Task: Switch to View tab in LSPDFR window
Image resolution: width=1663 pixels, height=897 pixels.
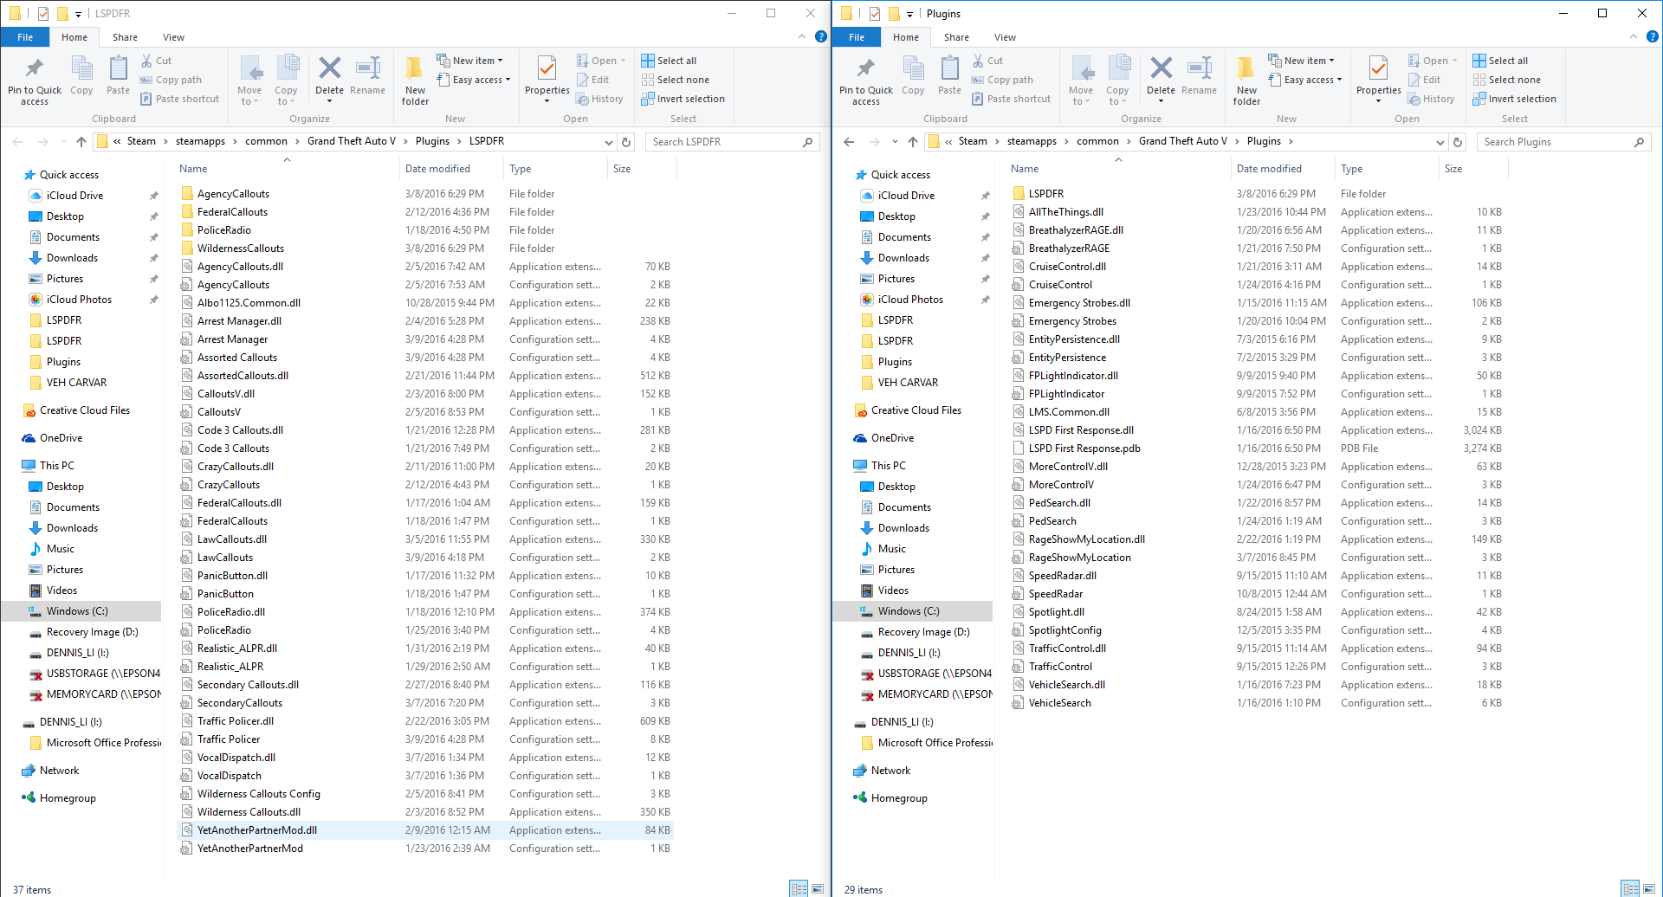Action: (173, 37)
